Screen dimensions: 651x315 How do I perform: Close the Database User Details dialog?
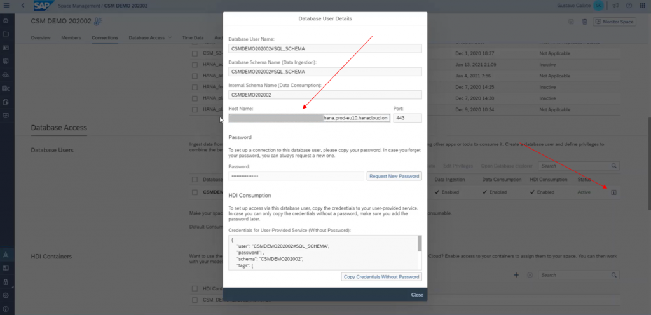[417, 295]
